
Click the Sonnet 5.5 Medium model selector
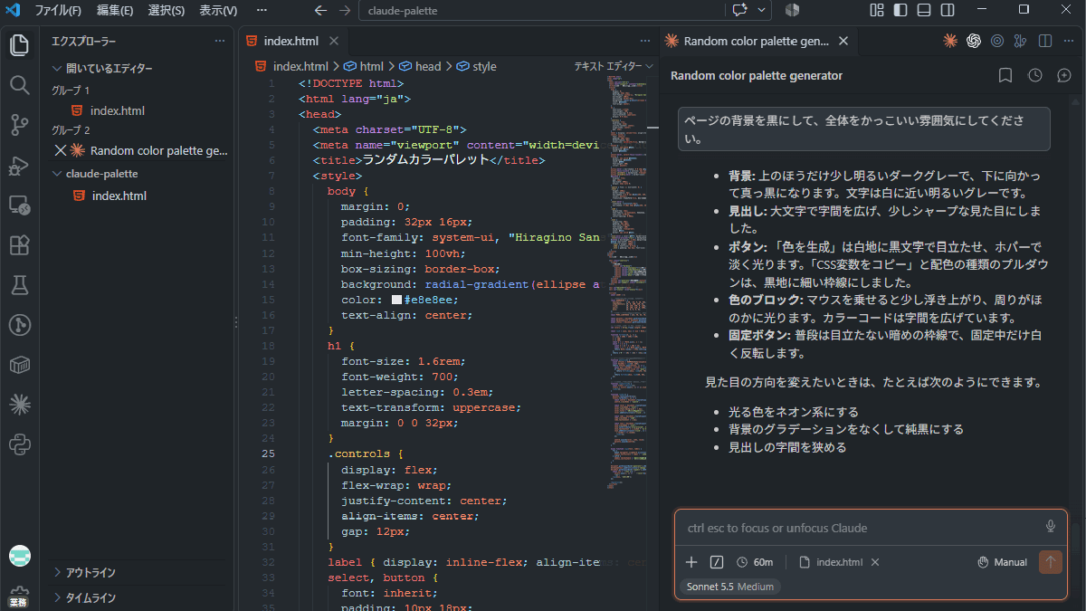coord(729,587)
